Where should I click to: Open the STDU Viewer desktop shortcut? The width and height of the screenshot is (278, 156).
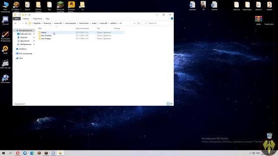(x=5, y=79)
